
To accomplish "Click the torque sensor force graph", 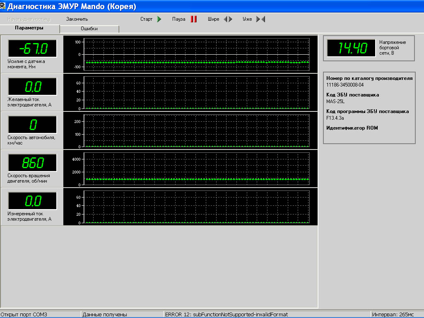I will (x=196, y=54).
